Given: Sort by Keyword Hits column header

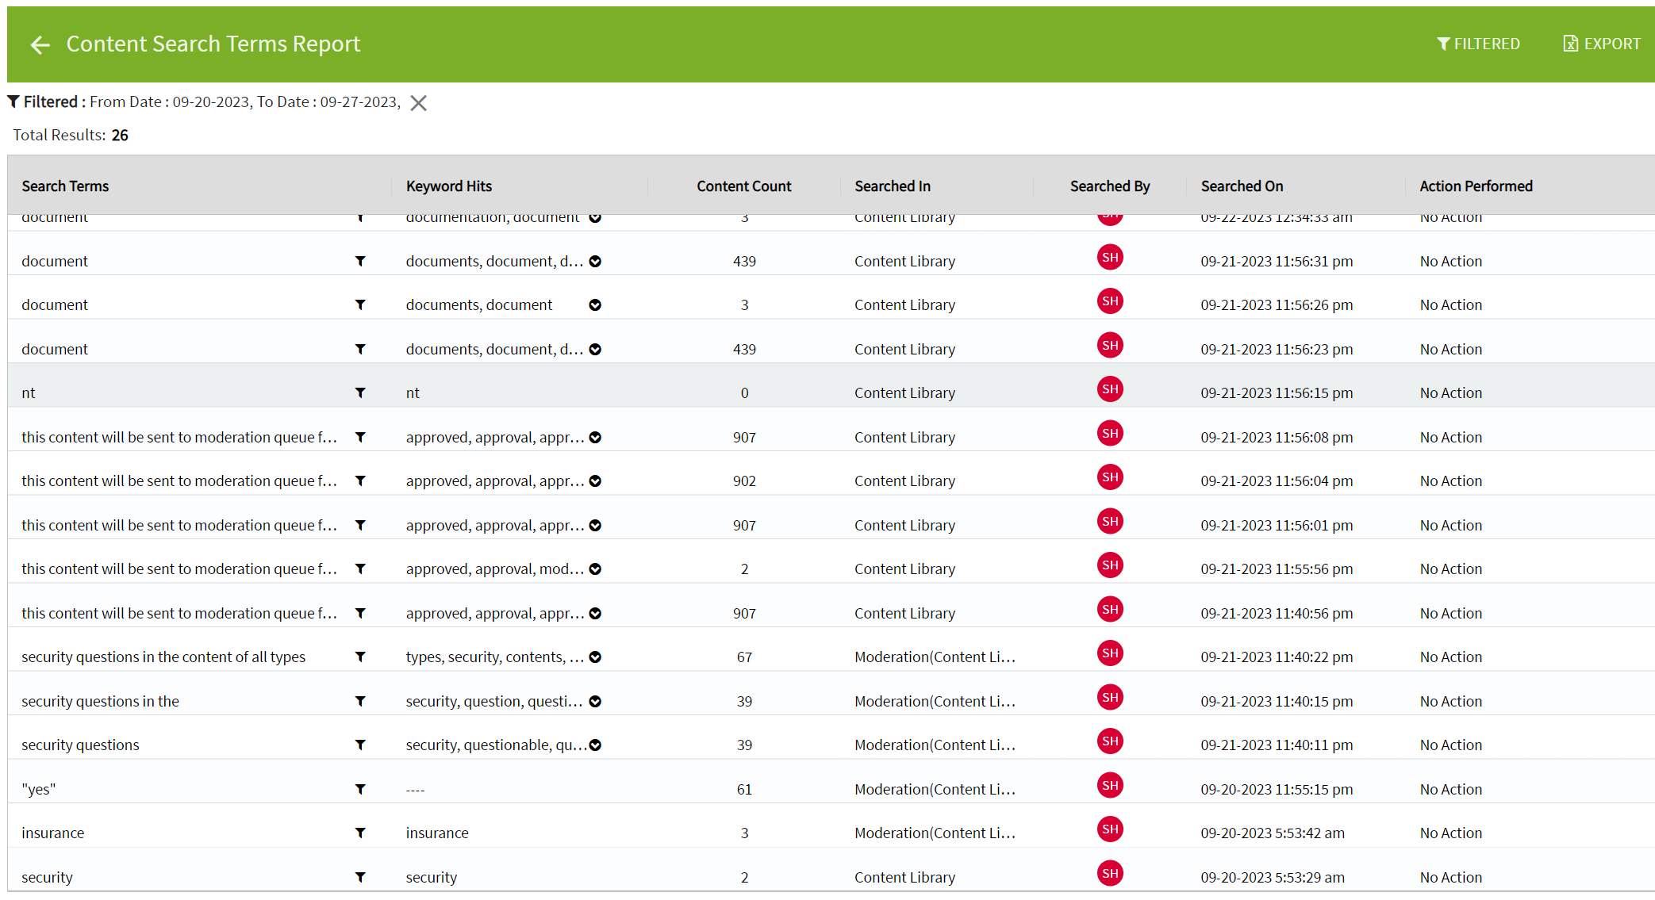Looking at the screenshot, I should point(449,186).
